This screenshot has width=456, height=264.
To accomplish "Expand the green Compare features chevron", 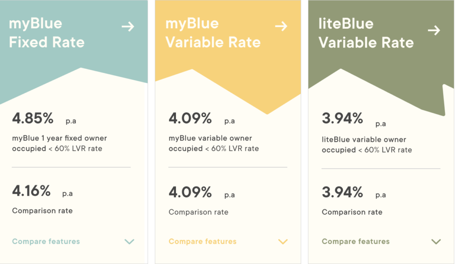I will 436,242.
